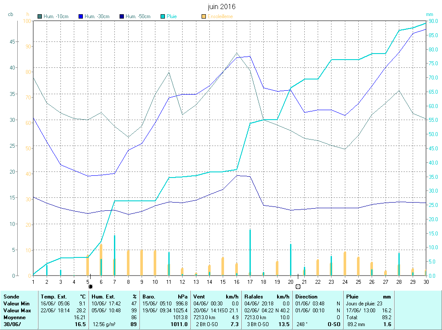This screenshot has width=442, height=330.
Task: Select the Temp. Ext. column header
Action: click(x=54, y=297)
